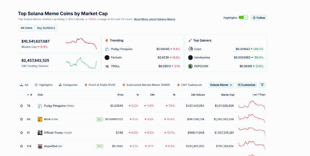Open PEPECOIN in the Top Gainers card
The image size is (310, 156).
(201, 66)
